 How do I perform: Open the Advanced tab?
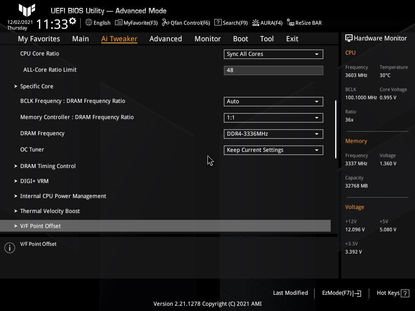tap(166, 39)
